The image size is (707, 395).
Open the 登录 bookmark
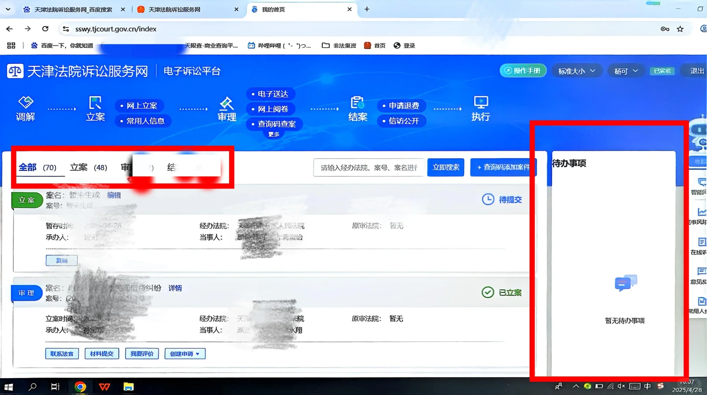pyautogui.click(x=404, y=45)
